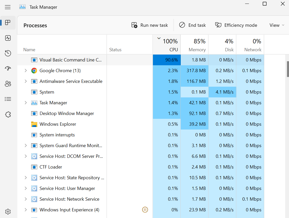
Task: Click Run new task
Action: [x=149, y=25]
